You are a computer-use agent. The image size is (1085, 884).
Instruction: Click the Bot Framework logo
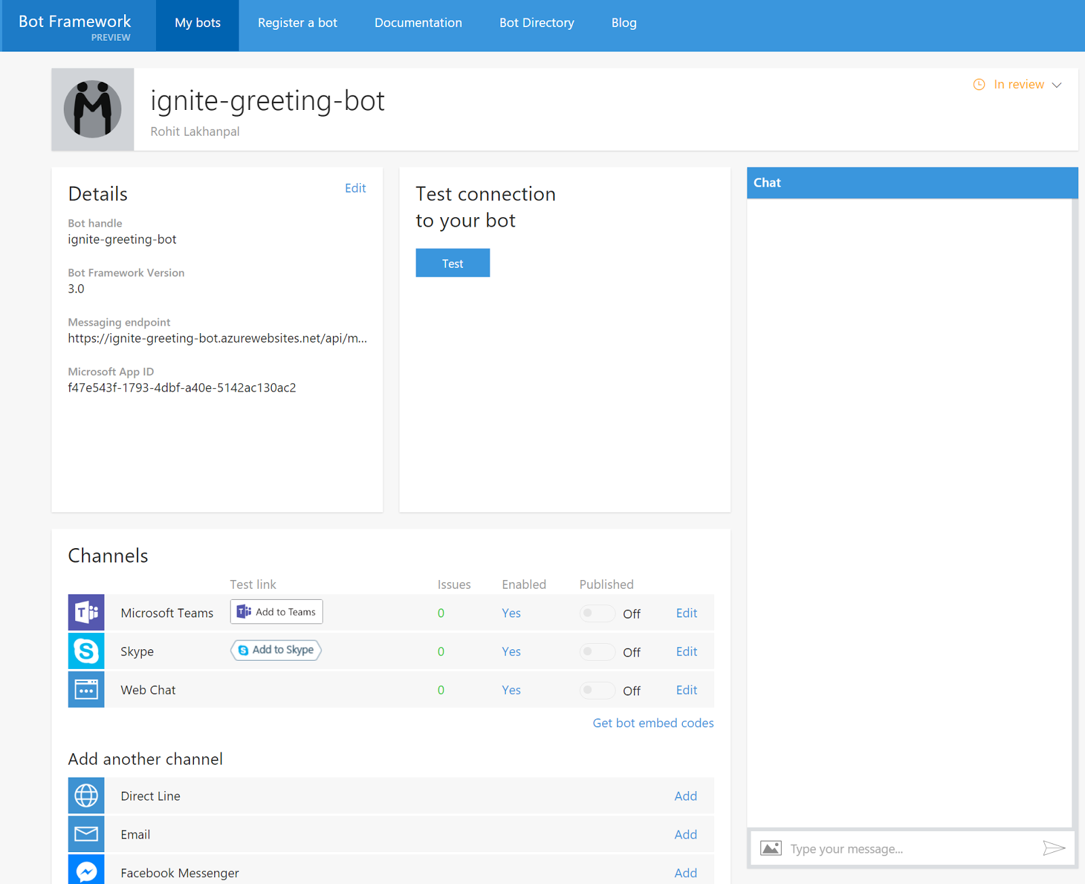pyautogui.click(x=75, y=21)
